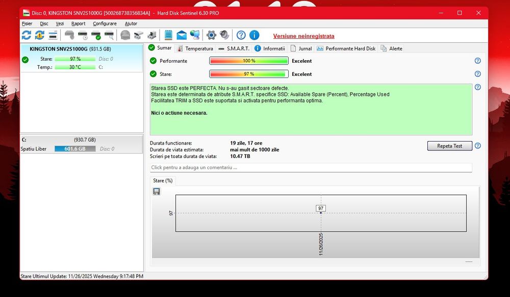Viewport: 510px width, 297px height.
Task: Click the disk panel view toolbar icon
Action: (x=53, y=35)
